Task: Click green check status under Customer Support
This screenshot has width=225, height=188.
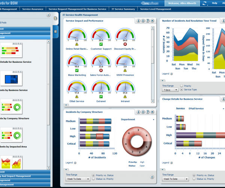Action: click(x=101, y=44)
